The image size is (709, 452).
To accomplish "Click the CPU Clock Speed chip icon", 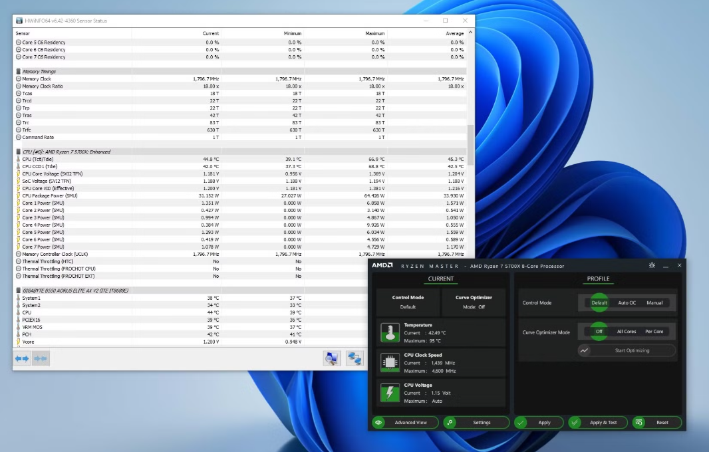I will [x=390, y=362].
